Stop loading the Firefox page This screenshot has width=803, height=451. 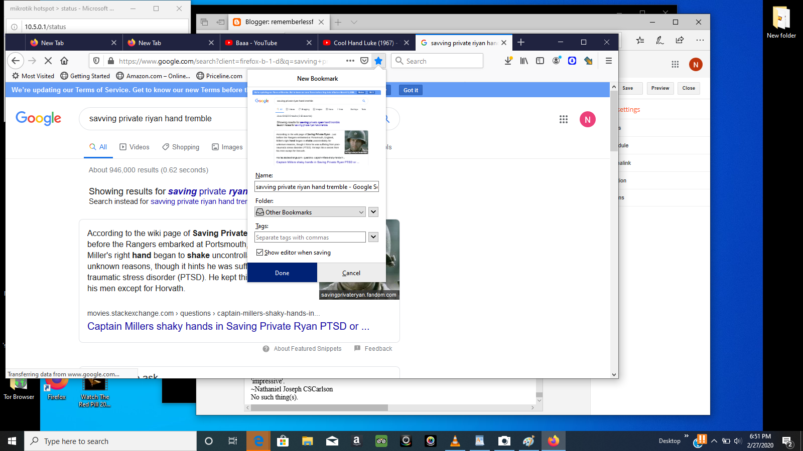(x=48, y=61)
